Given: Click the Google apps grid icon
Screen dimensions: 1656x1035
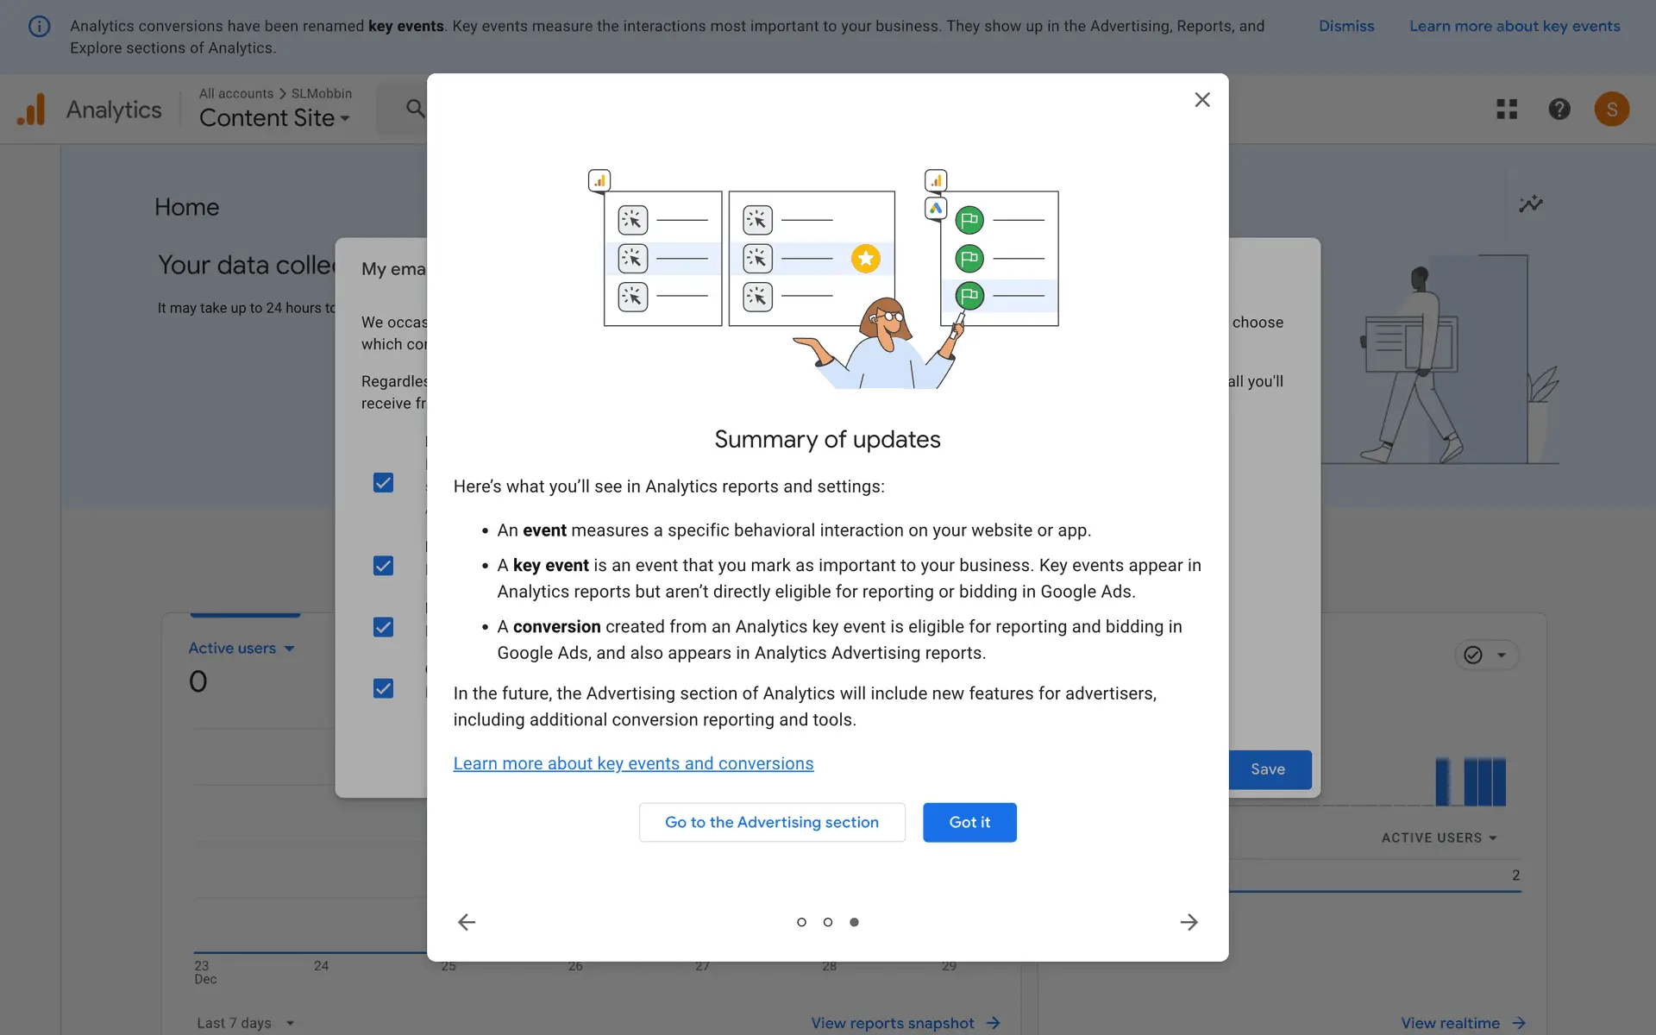Looking at the screenshot, I should tap(1506, 110).
